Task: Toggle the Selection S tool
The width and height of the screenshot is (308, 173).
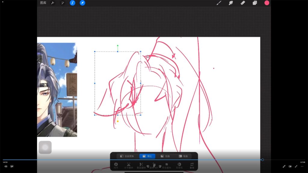Action: (x=72, y=3)
